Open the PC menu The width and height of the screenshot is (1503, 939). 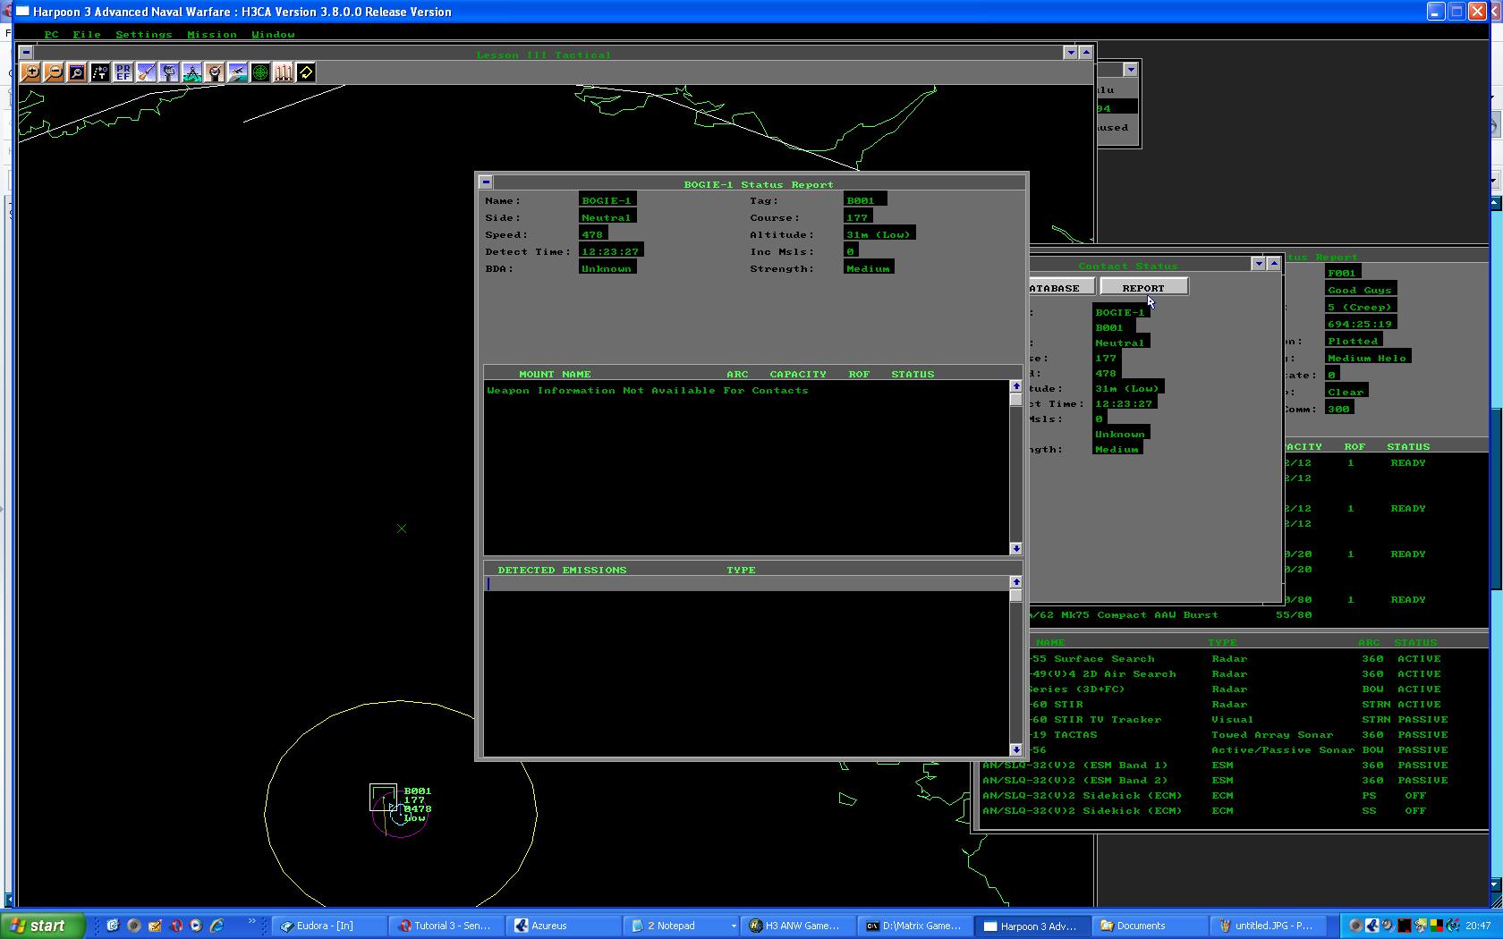[x=51, y=34]
